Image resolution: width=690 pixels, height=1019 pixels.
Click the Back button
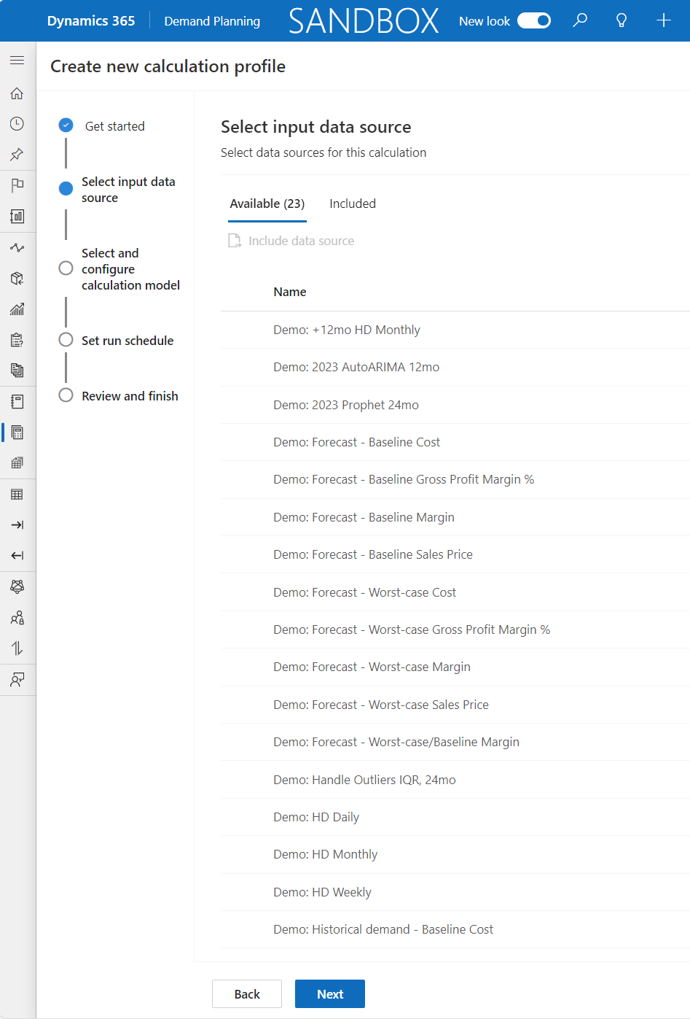(247, 994)
